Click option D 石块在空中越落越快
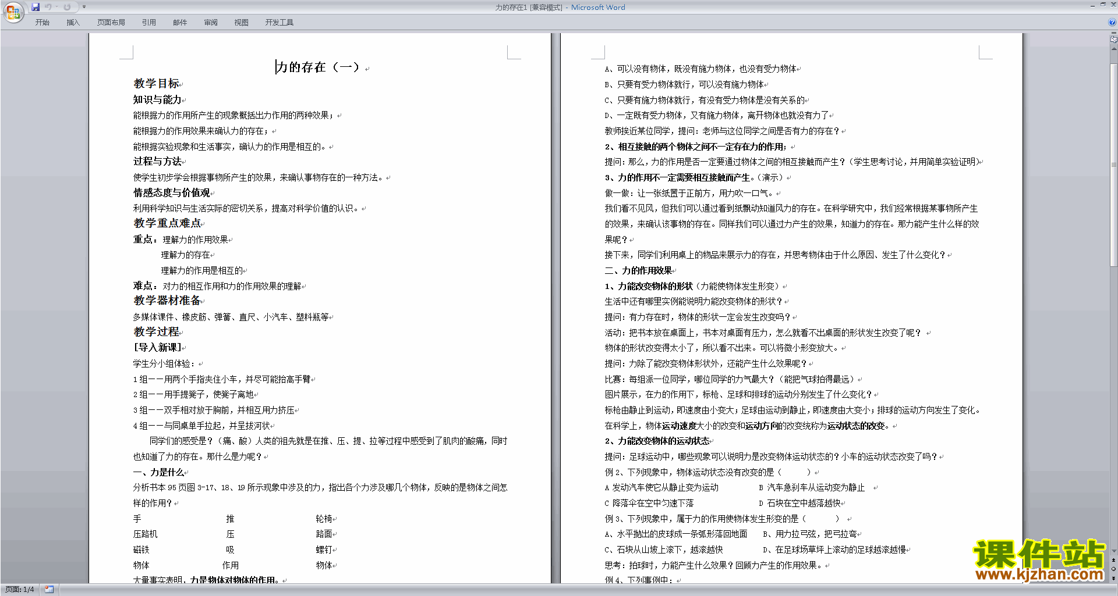 [800, 503]
